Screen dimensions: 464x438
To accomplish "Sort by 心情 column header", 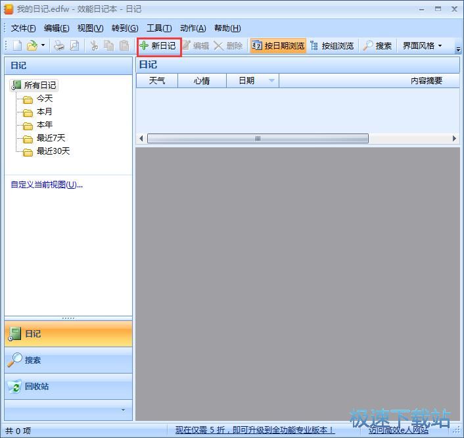I will (202, 80).
